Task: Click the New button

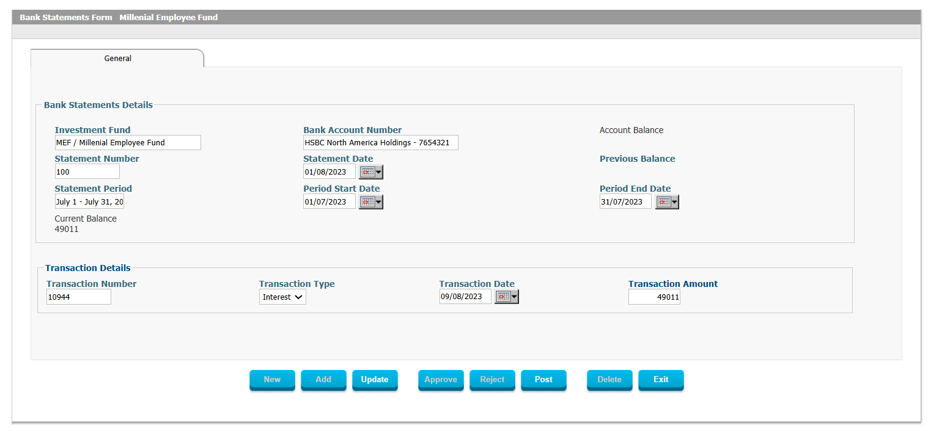Action: [x=272, y=380]
